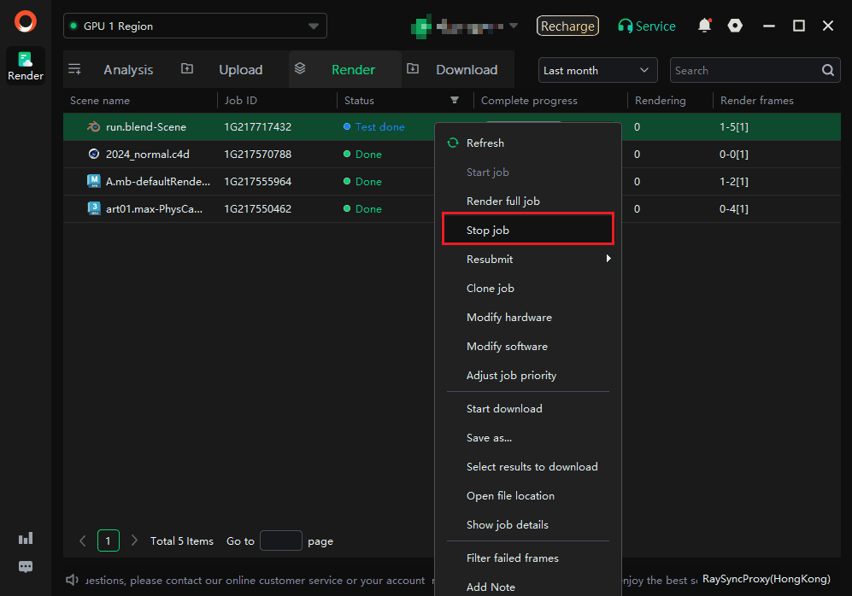Expand the user account dropdown arrow

click(514, 26)
